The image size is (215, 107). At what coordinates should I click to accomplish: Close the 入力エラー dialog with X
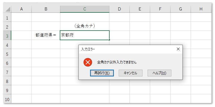pos(178,49)
